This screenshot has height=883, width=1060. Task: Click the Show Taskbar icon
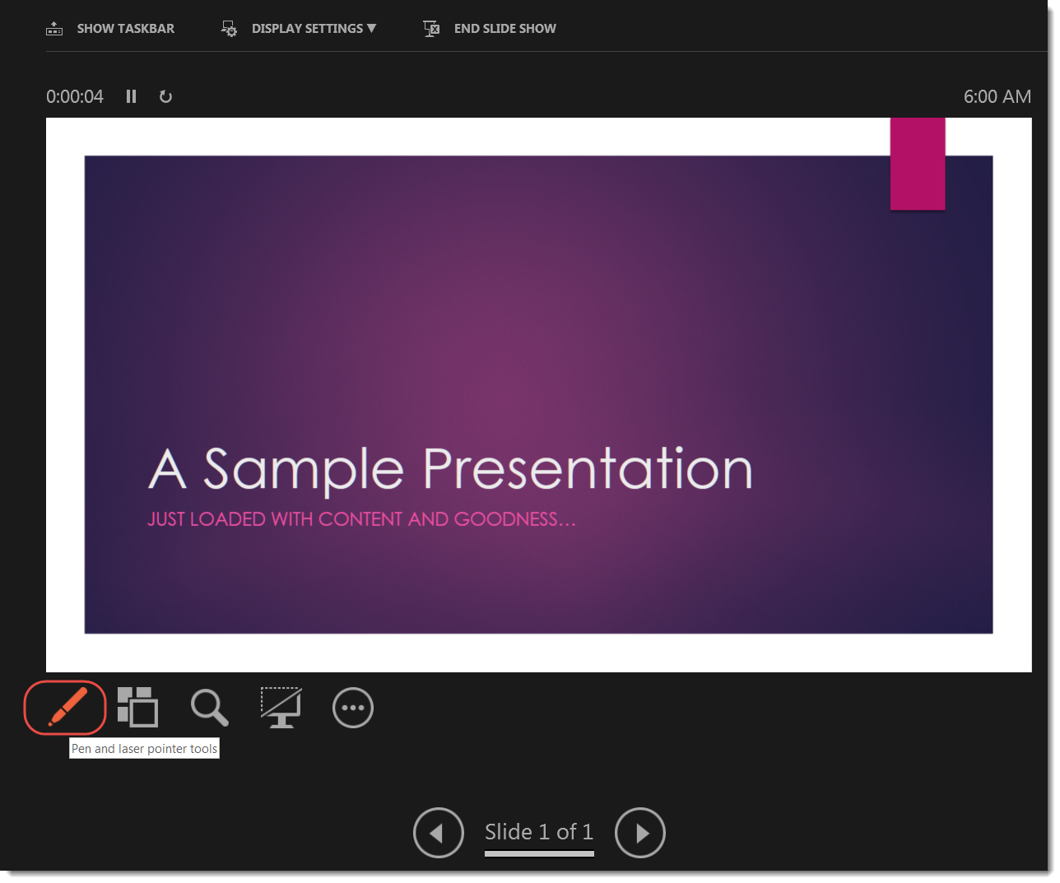[53, 28]
